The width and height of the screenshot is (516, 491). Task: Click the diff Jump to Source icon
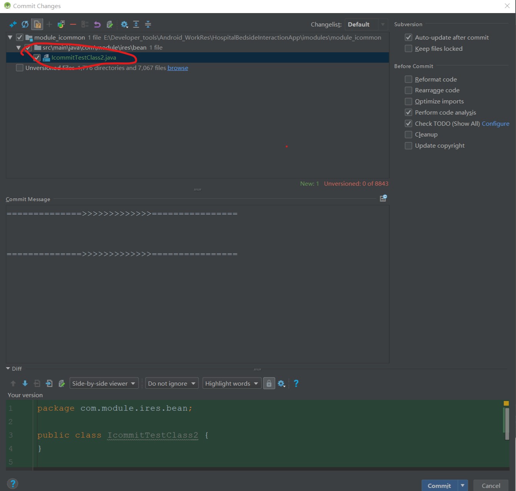pos(61,383)
